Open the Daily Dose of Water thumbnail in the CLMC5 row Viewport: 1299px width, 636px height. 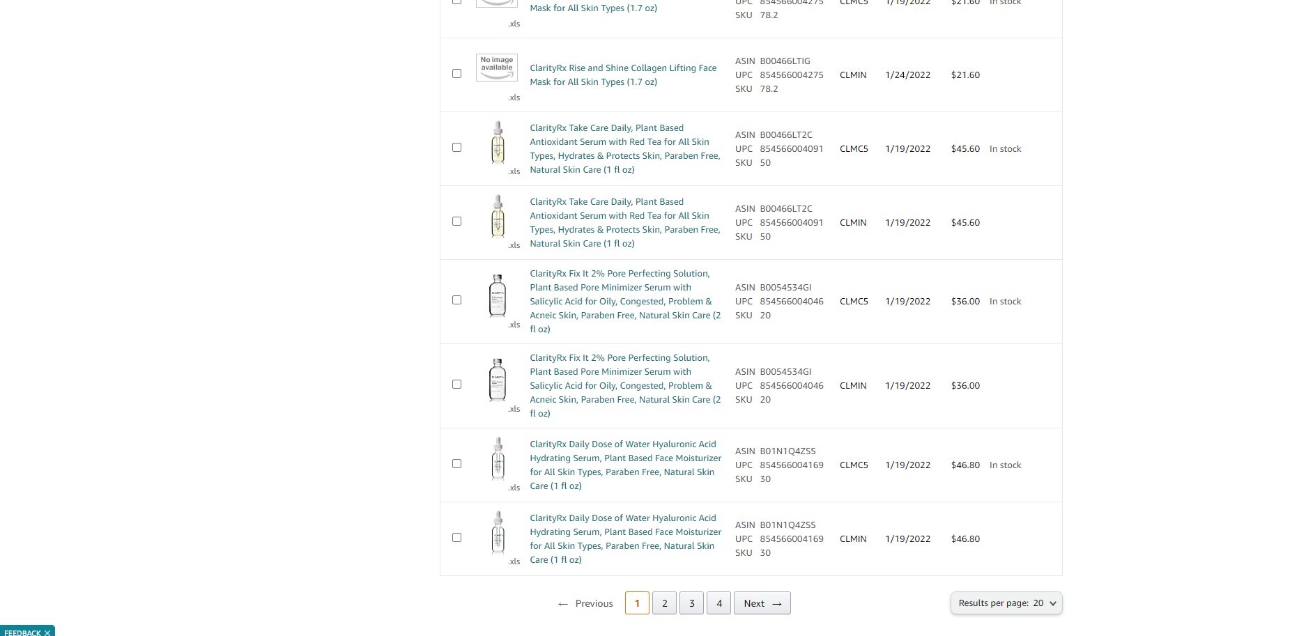coord(498,458)
